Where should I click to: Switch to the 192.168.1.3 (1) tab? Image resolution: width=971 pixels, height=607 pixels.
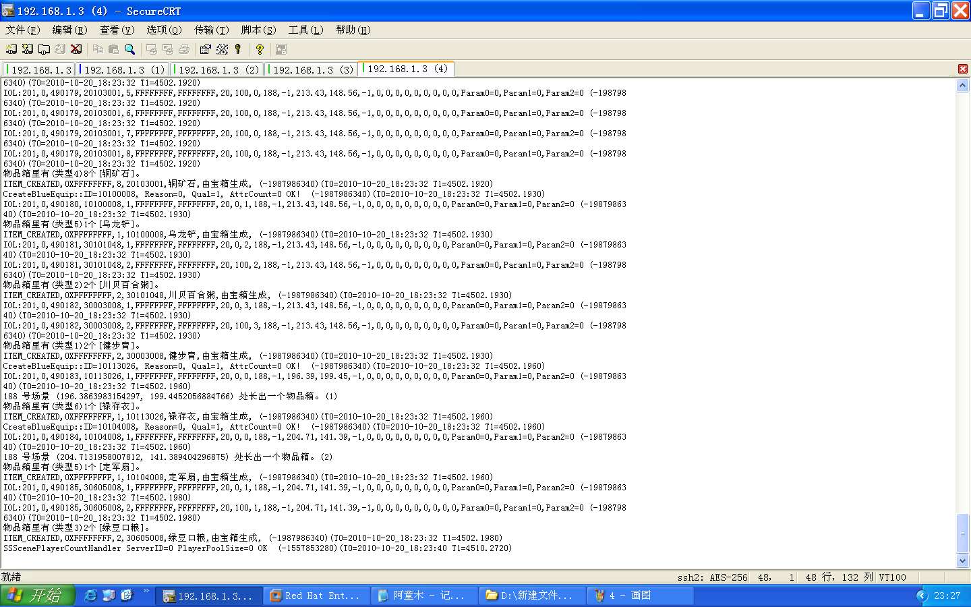pos(123,69)
